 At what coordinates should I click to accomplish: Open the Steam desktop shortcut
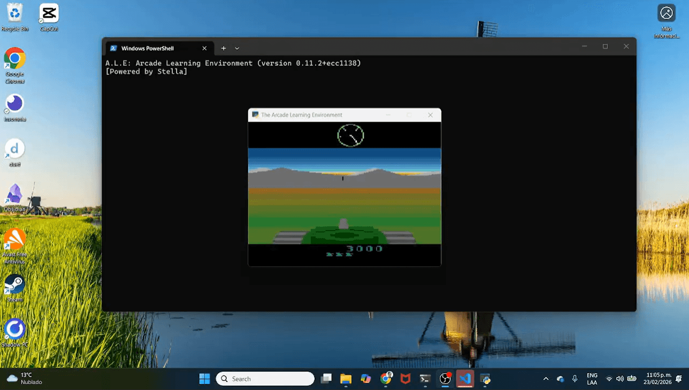[15, 288]
